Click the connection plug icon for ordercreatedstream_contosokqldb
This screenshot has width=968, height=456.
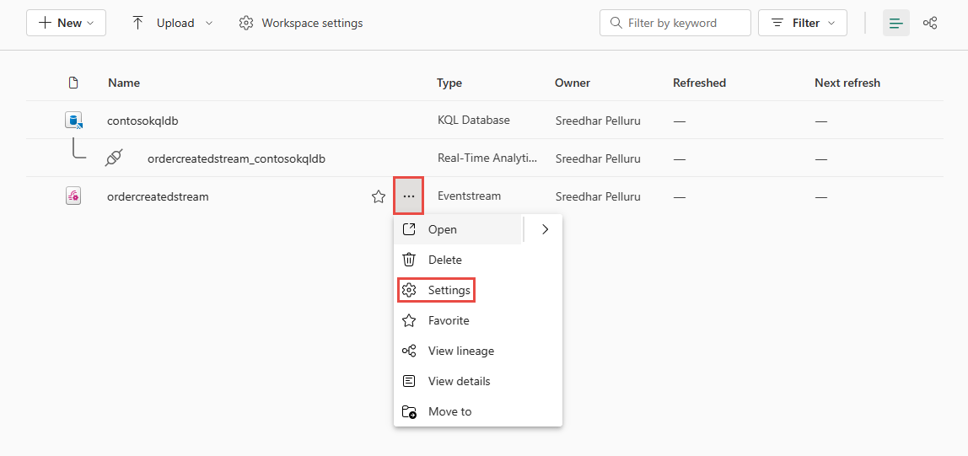(x=114, y=158)
